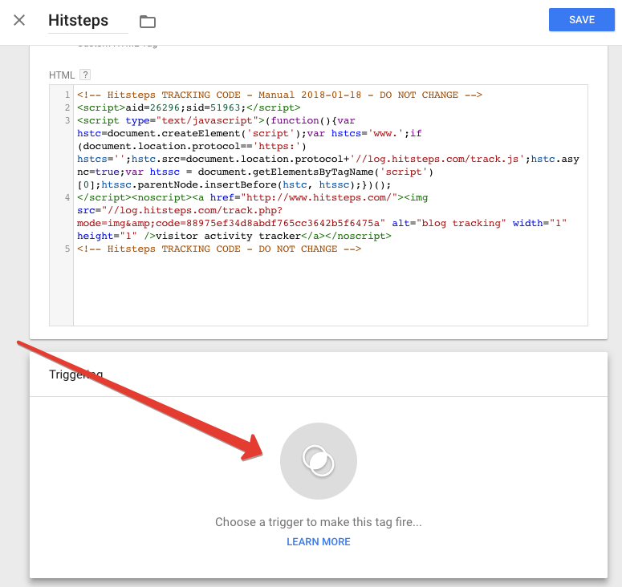This screenshot has height=587, width=622.
Task: Select line number 2 in the gutter
Action: click(x=67, y=107)
